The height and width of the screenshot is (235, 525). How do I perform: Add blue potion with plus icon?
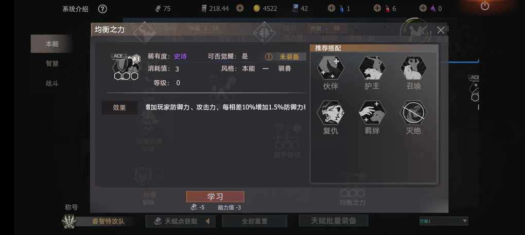point(331,8)
